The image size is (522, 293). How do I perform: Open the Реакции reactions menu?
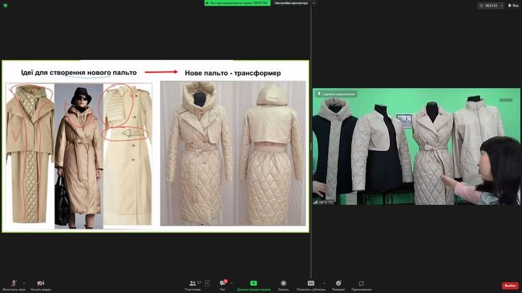338,284
